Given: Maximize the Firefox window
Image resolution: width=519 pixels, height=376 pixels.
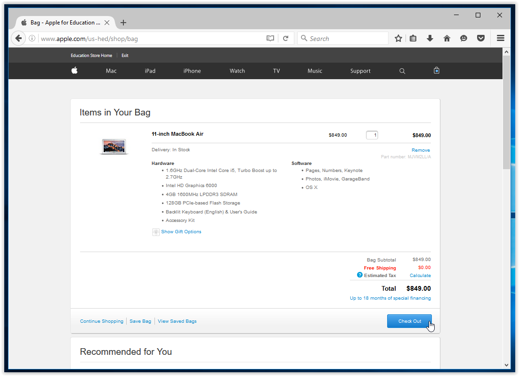Looking at the screenshot, I should pos(478,15).
